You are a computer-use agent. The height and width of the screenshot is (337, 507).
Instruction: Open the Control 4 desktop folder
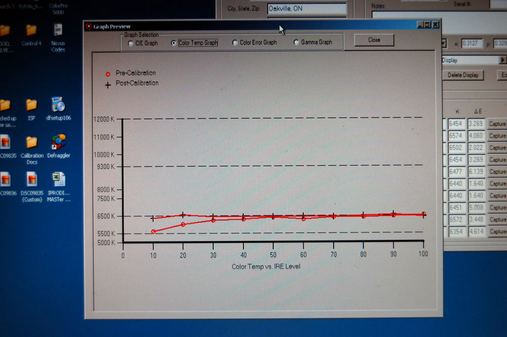tap(31, 31)
